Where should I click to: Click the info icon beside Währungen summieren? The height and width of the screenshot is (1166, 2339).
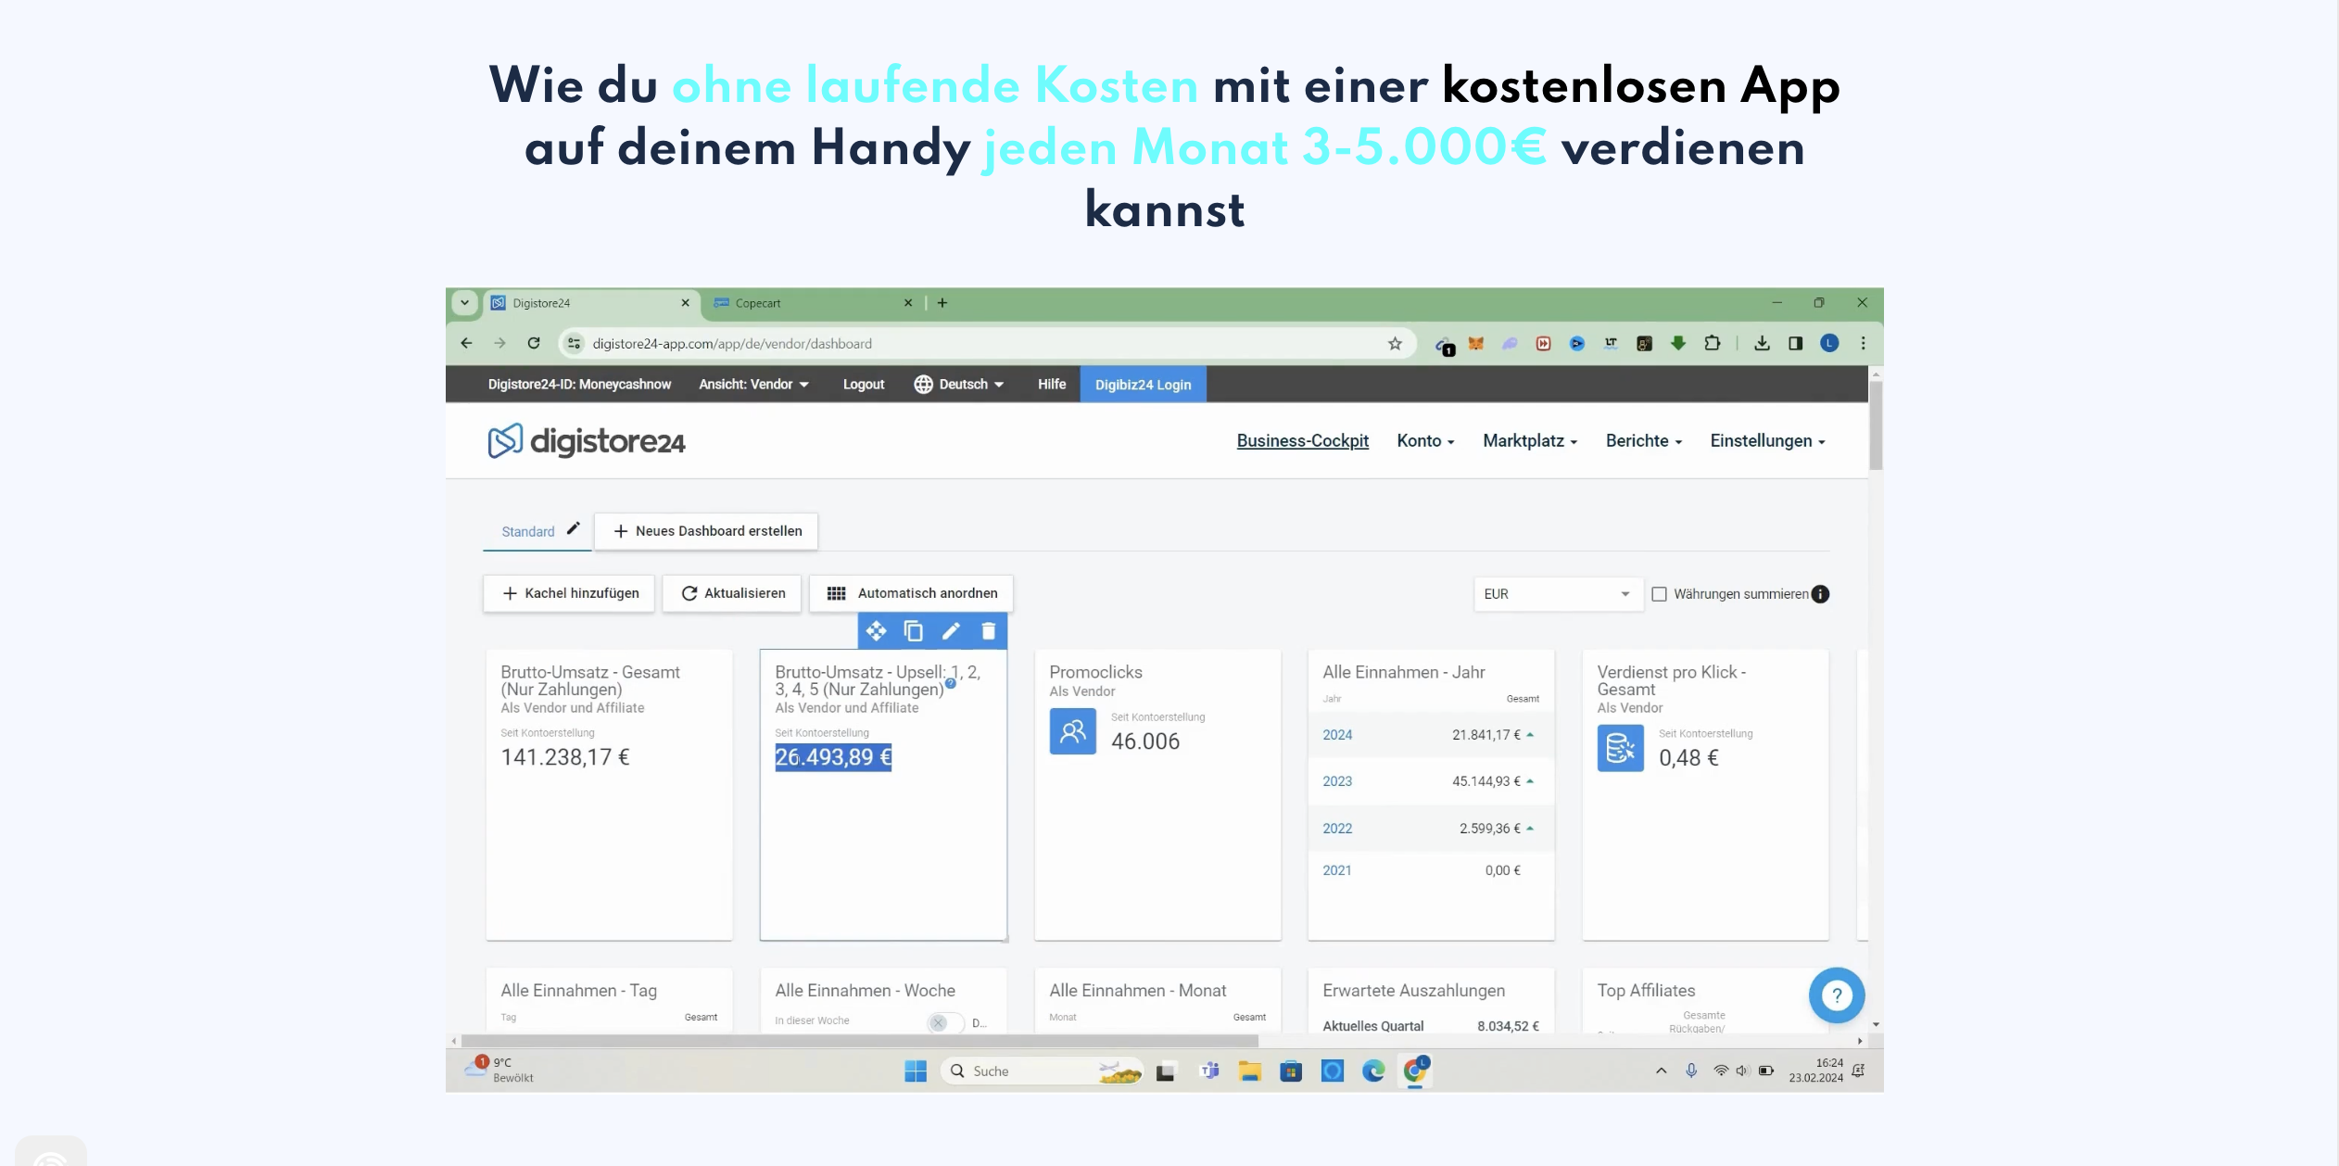click(x=1820, y=594)
